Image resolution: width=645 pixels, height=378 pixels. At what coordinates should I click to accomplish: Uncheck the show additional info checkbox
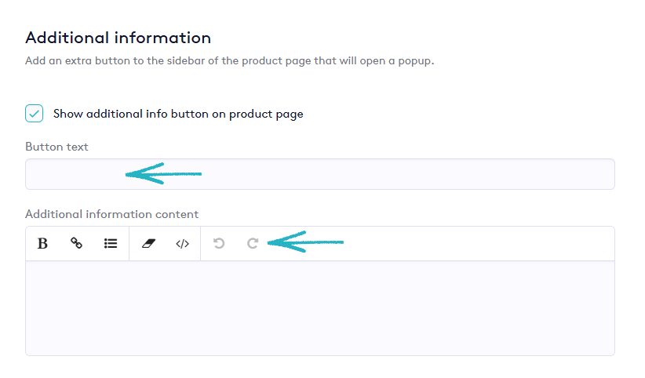35,114
